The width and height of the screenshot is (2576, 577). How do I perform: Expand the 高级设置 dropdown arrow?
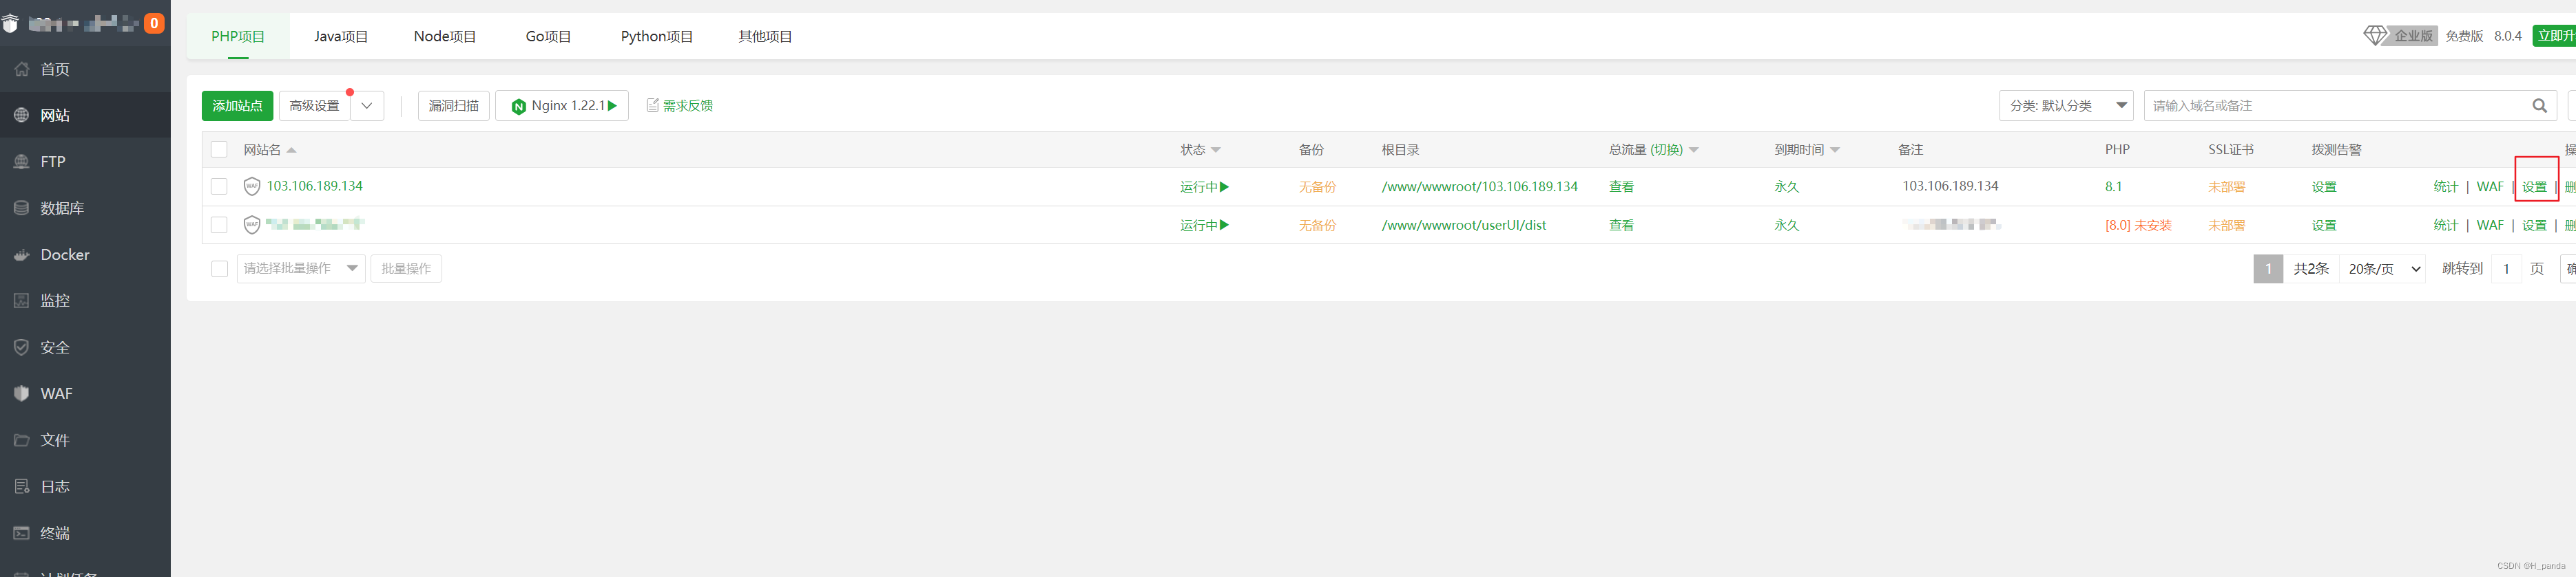point(367,106)
